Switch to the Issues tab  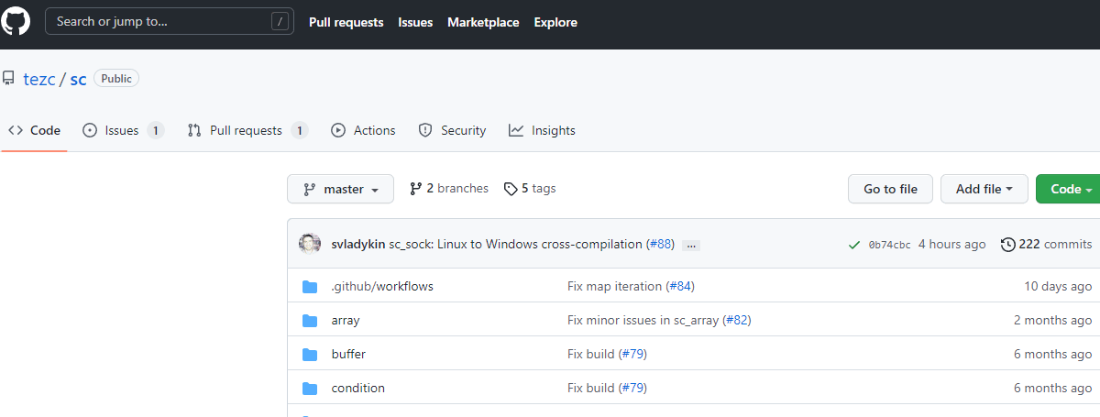tap(122, 130)
